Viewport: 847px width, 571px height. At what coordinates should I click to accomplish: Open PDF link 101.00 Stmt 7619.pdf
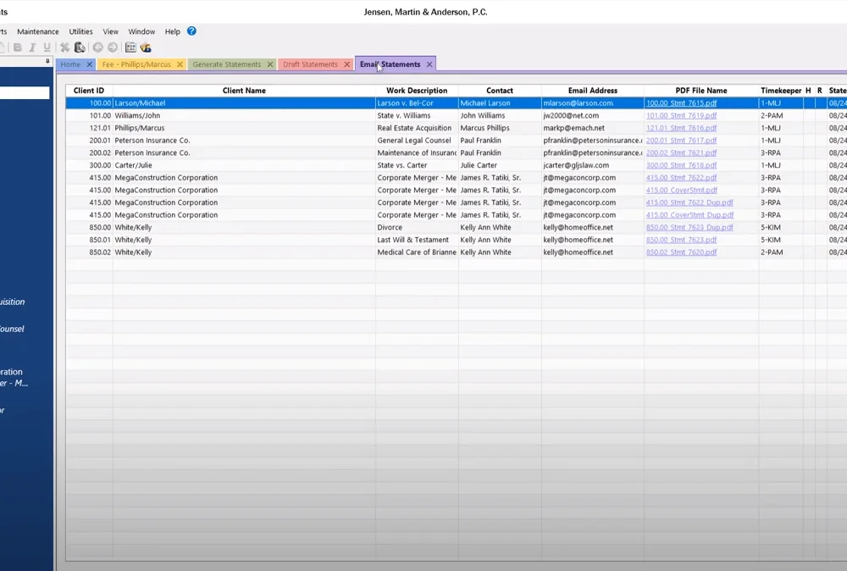(x=681, y=115)
